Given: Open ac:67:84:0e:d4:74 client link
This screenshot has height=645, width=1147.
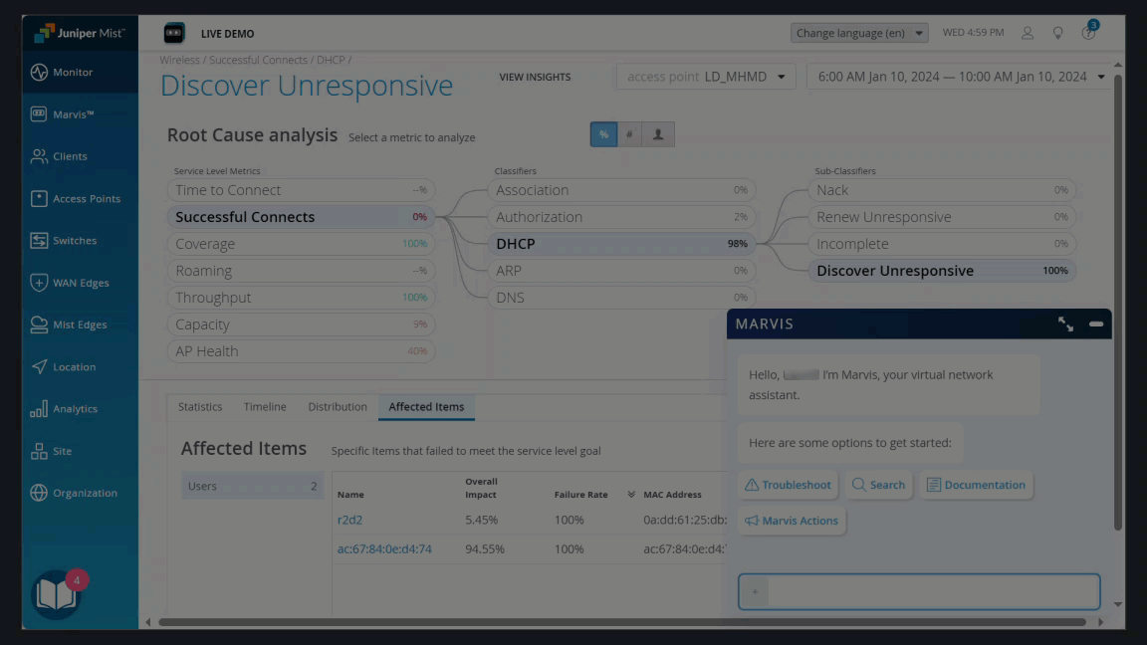Looking at the screenshot, I should click(384, 548).
